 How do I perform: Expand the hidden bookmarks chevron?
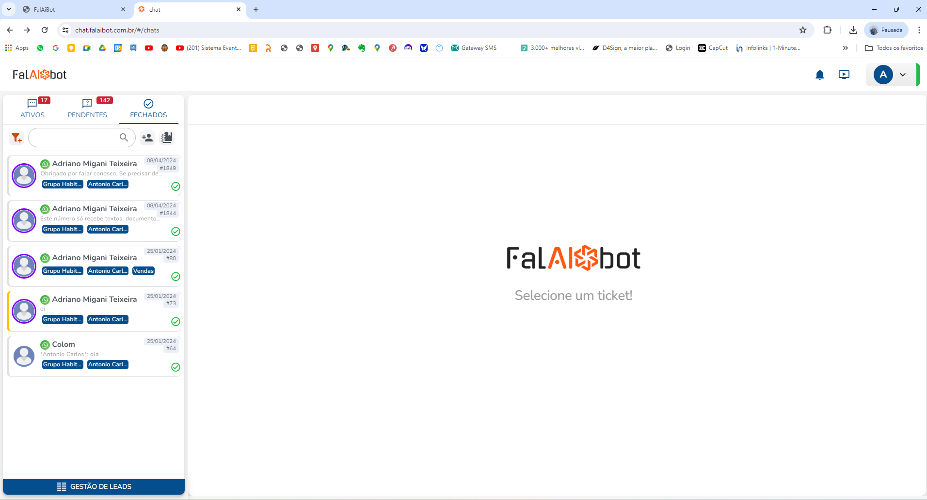[x=845, y=48]
